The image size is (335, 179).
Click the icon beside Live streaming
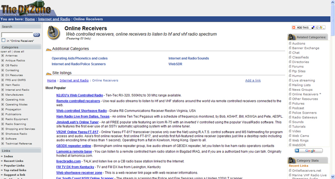click(289, 80)
